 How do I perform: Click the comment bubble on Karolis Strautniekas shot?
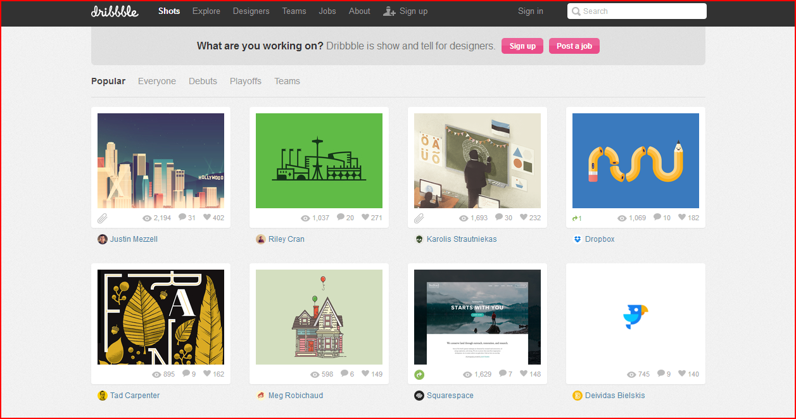pos(499,218)
